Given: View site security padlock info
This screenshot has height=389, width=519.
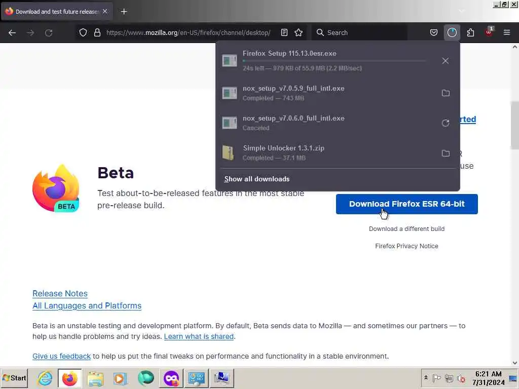Looking at the screenshot, I should (97, 32).
